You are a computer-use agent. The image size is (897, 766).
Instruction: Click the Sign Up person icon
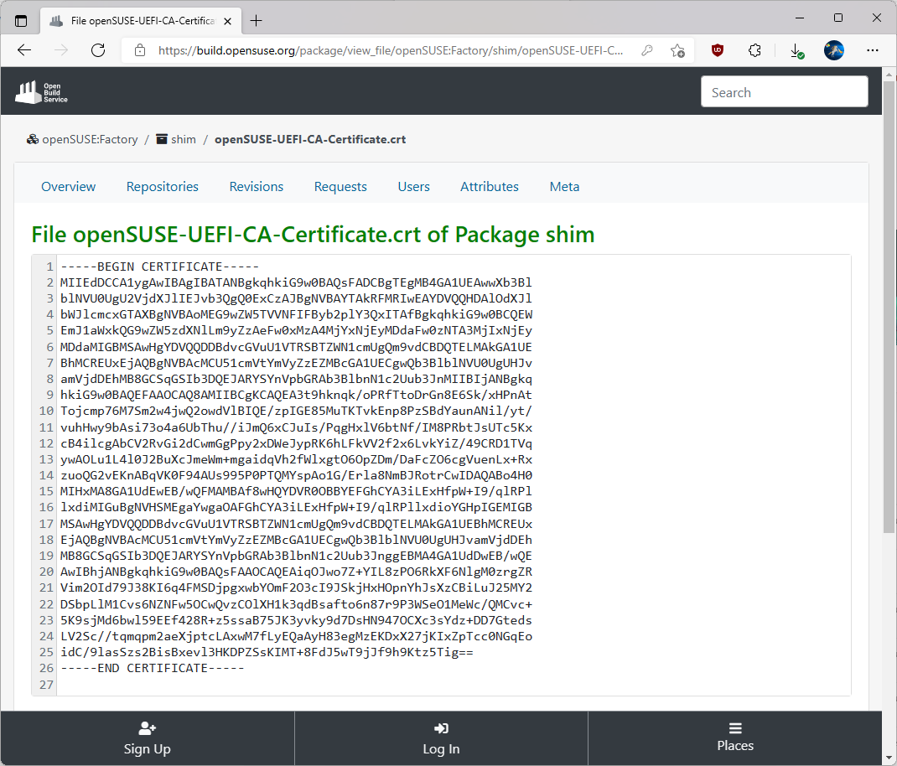click(147, 727)
